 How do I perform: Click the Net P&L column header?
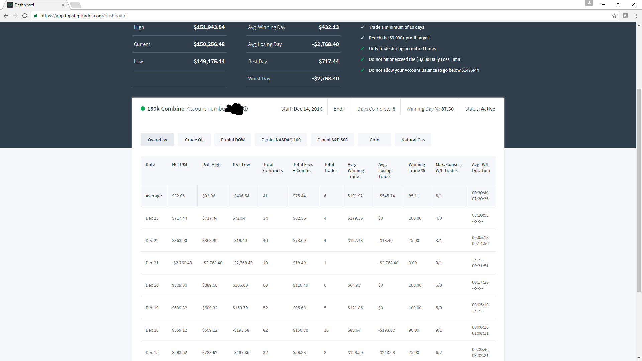click(180, 164)
